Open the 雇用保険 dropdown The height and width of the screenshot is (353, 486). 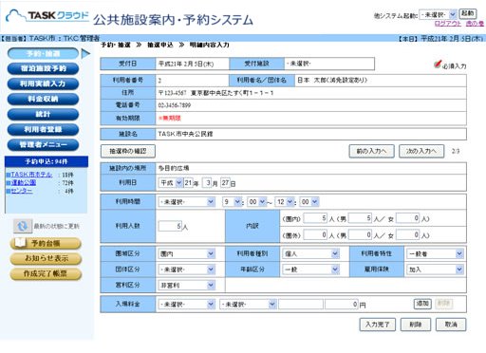(x=435, y=269)
